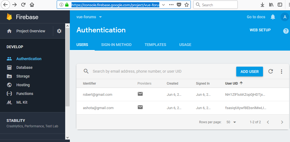Open the notifications bell icon
The width and height of the screenshot is (290, 142).
coord(273,17)
